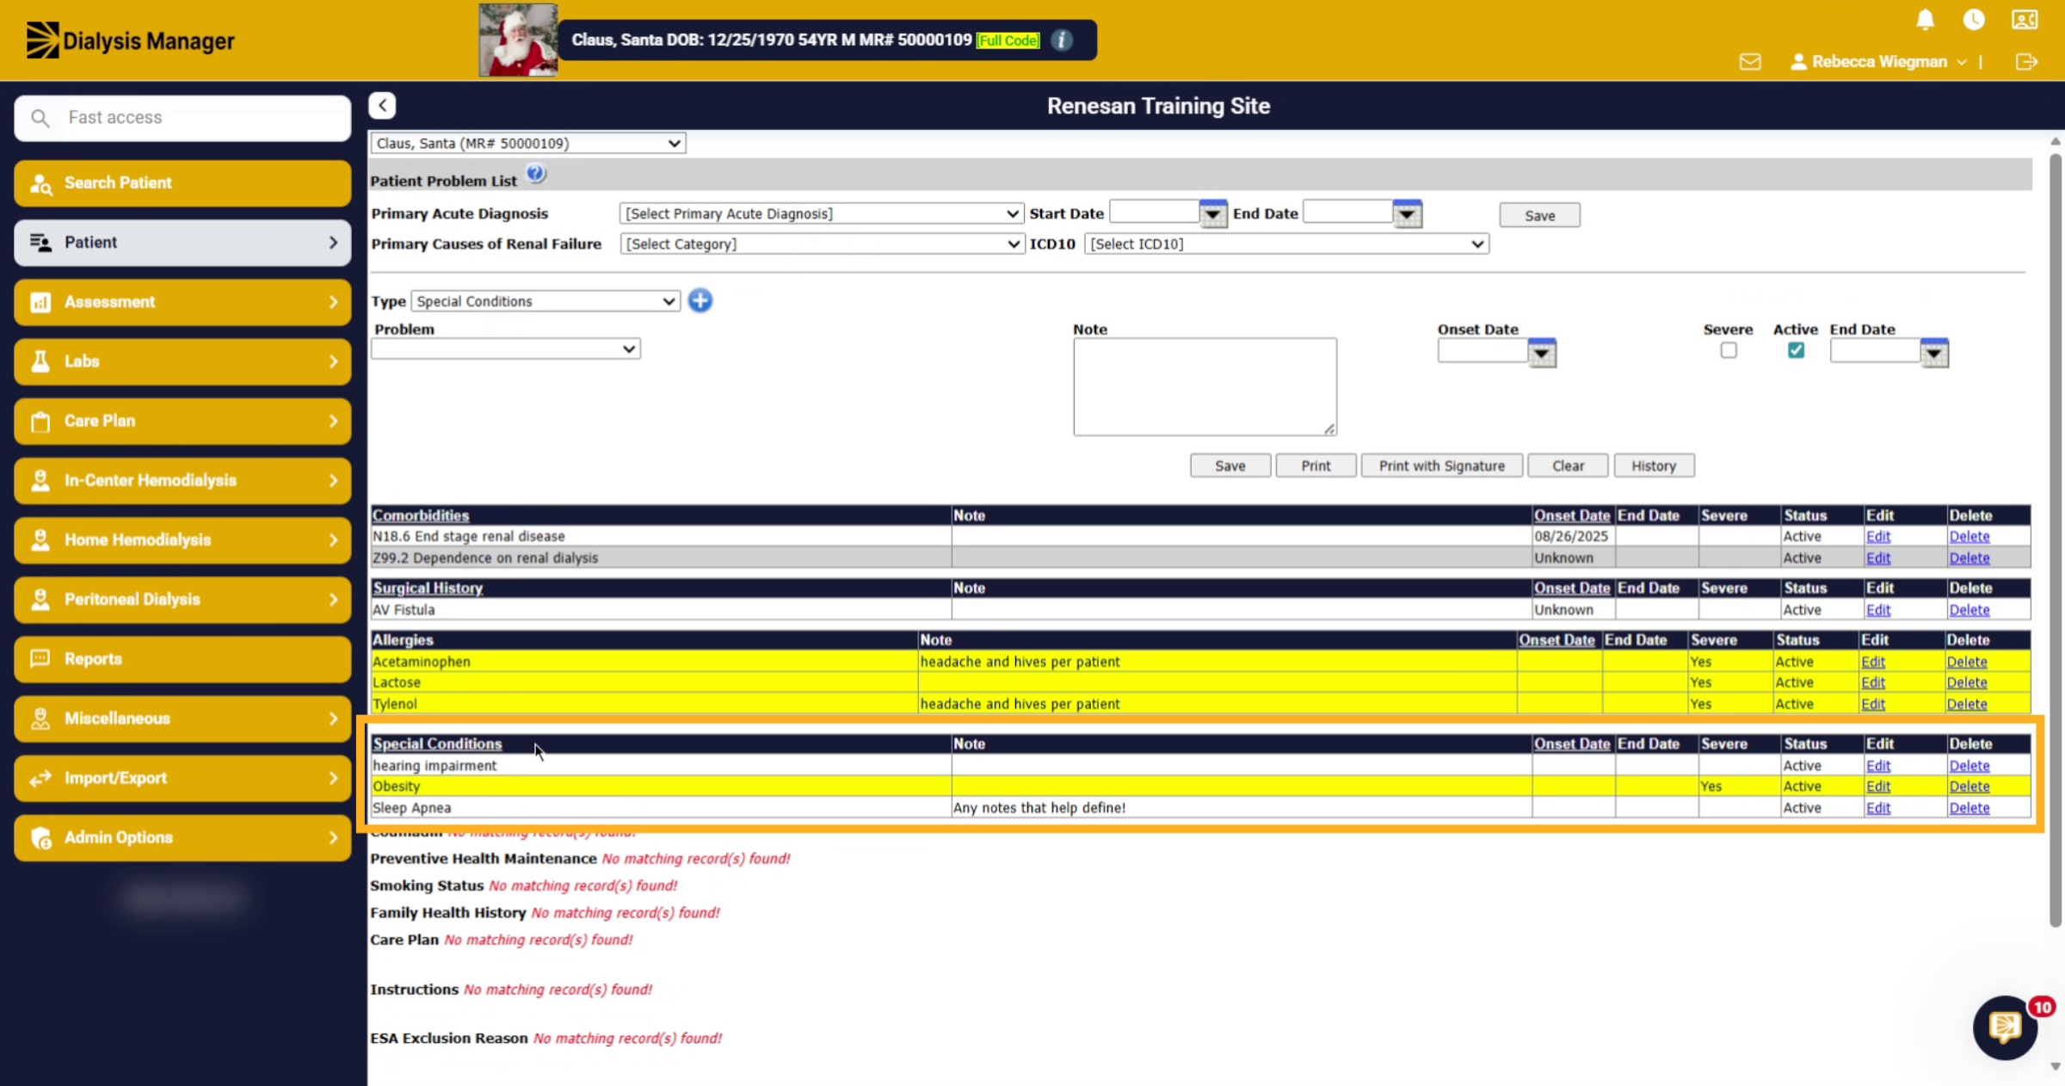Collapse sidebar with back arrow button
Screen dimensions: 2065x1086
click(382, 106)
